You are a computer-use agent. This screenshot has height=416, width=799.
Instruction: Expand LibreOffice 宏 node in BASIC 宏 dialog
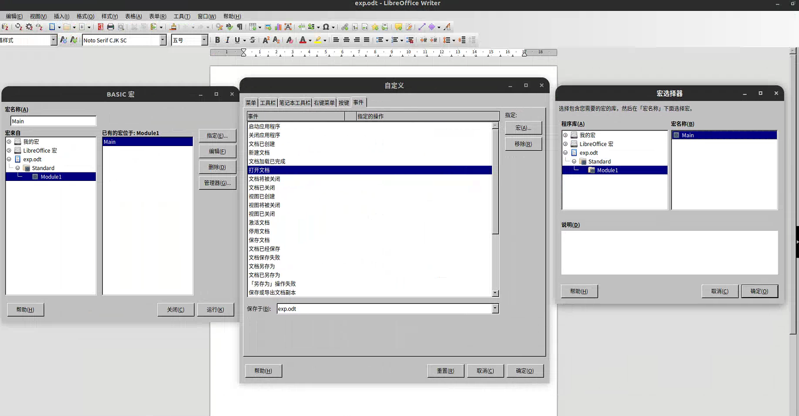[9, 150]
